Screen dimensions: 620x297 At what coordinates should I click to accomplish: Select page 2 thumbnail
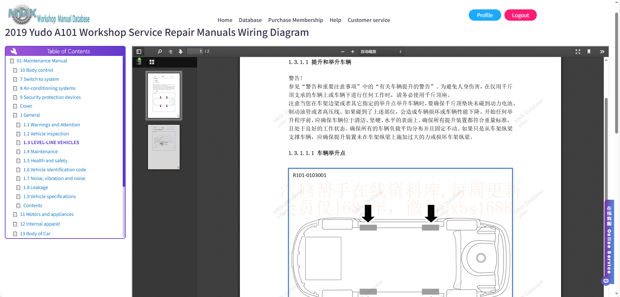point(164,147)
